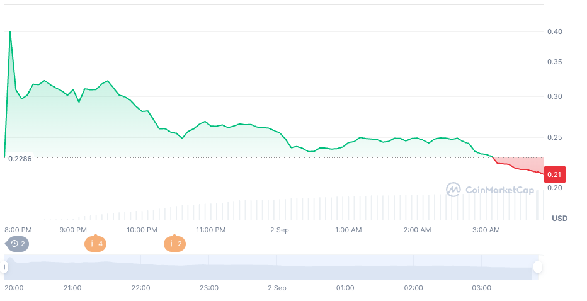Viewport: 587px width, 301px height.
Task: Click the CoinMarketCap logo icon in watermark
Action: (453, 190)
